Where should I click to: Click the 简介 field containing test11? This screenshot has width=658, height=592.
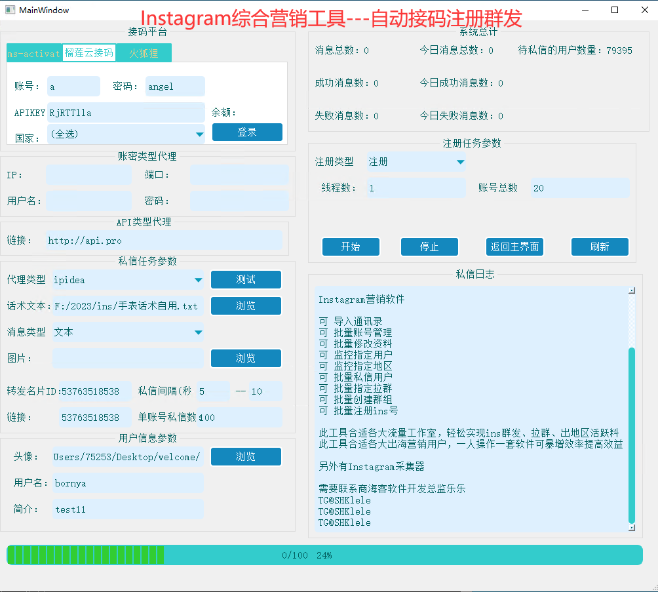128,509
